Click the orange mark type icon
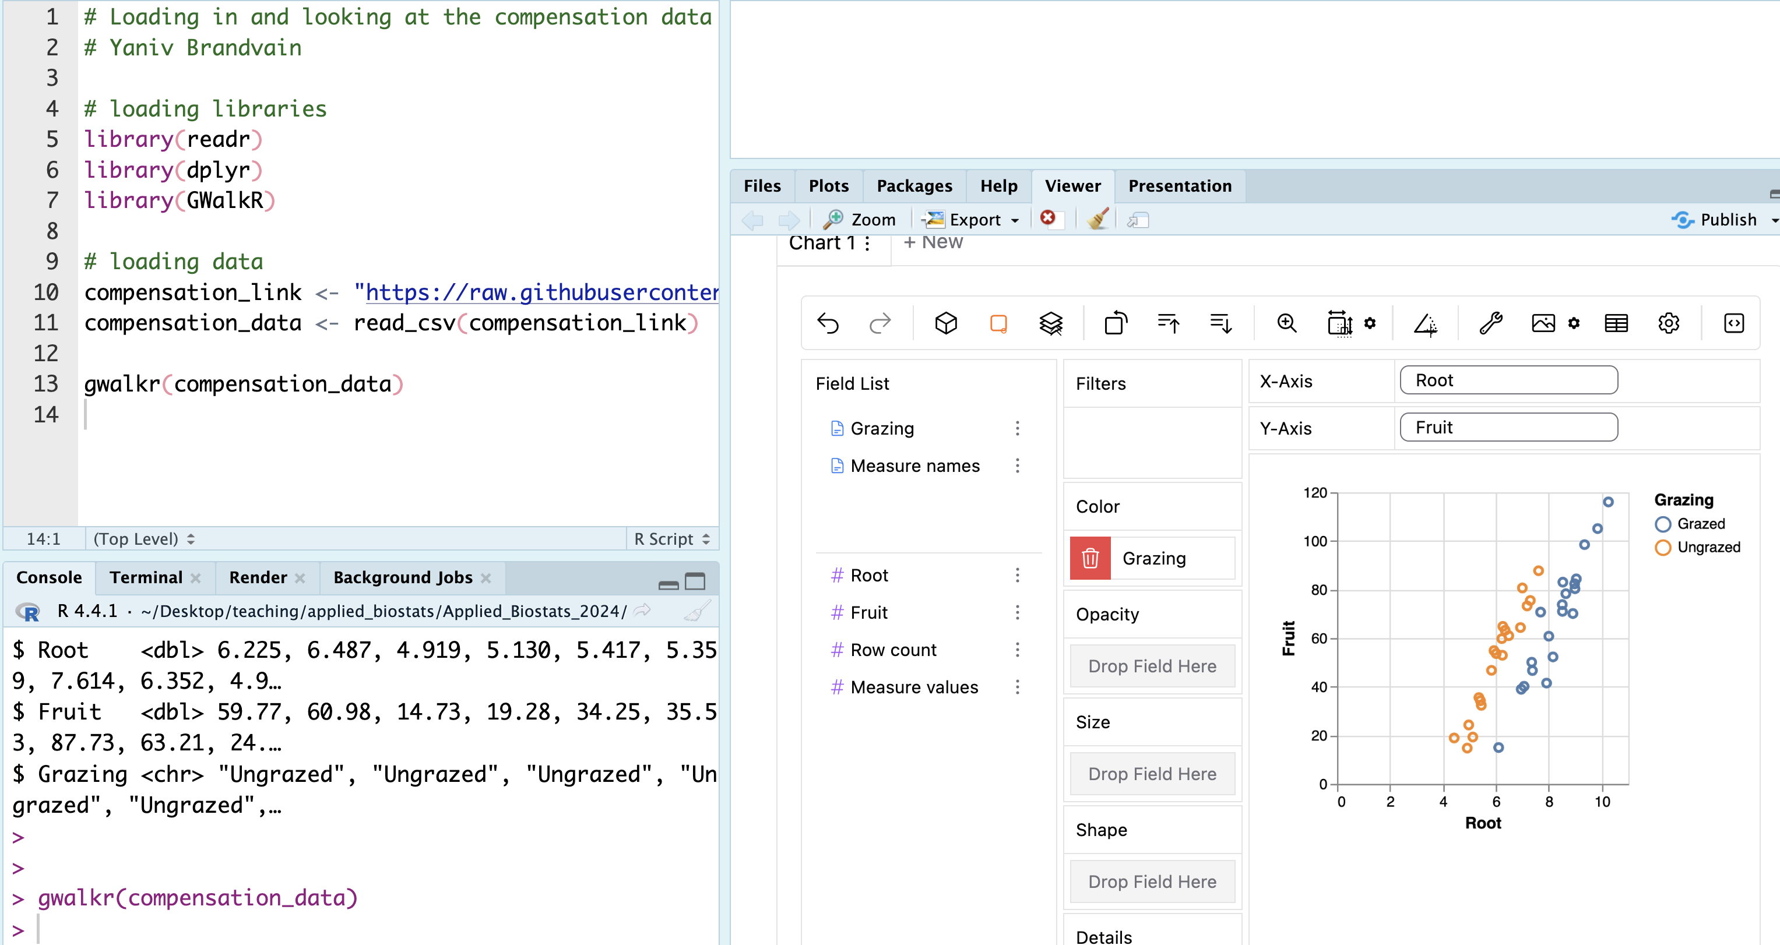This screenshot has width=1780, height=945. click(x=998, y=323)
